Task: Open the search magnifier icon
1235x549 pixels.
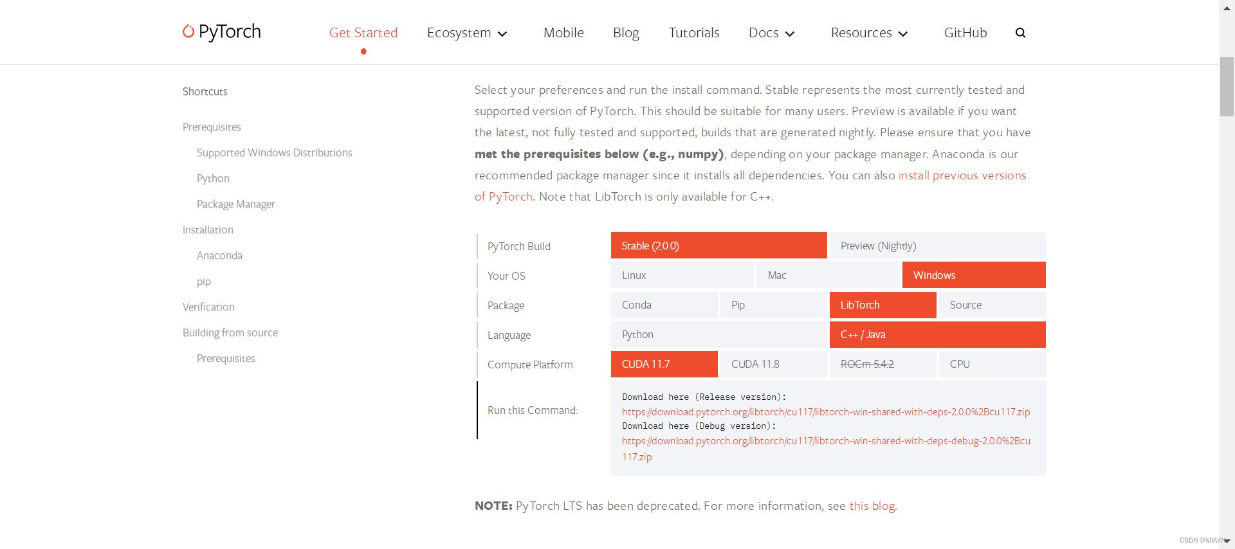Action: [x=1020, y=33]
